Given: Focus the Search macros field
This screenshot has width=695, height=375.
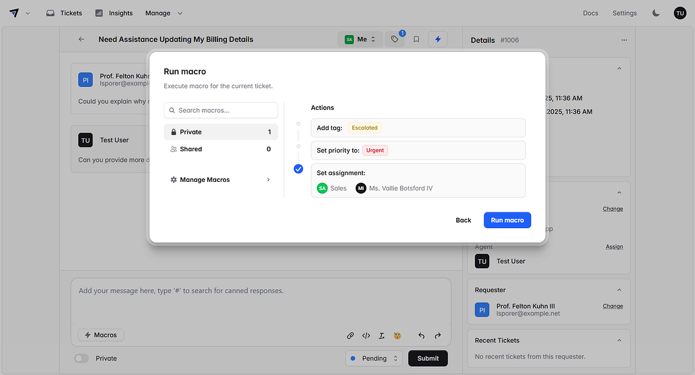Looking at the screenshot, I should pos(221,111).
